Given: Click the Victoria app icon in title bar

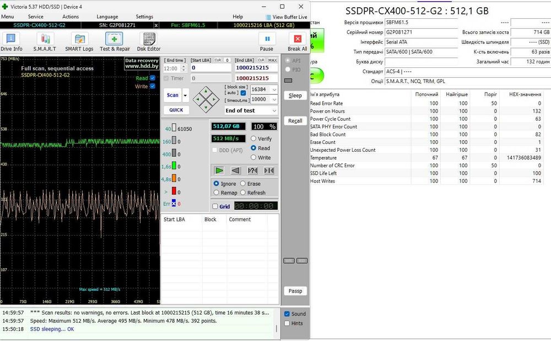Looking at the screenshot, I should [4, 7].
